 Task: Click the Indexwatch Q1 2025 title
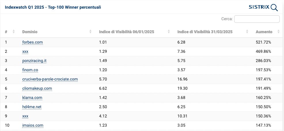[53, 7]
